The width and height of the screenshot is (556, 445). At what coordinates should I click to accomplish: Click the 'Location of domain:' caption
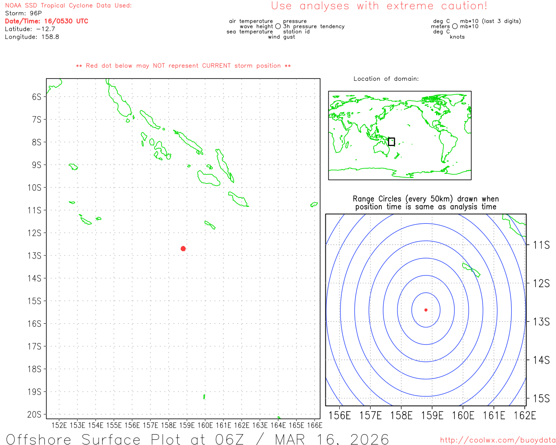(x=386, y=79)
